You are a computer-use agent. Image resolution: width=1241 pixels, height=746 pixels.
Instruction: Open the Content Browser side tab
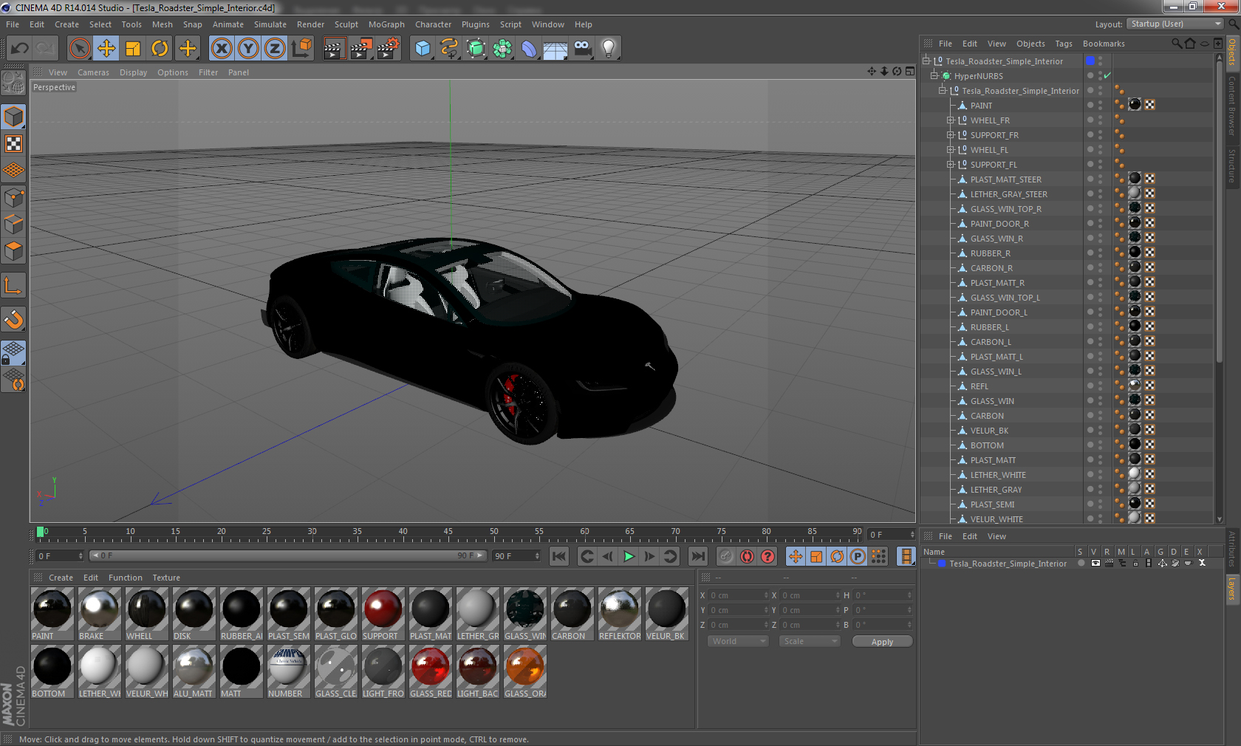click(x=1232, y=106)
